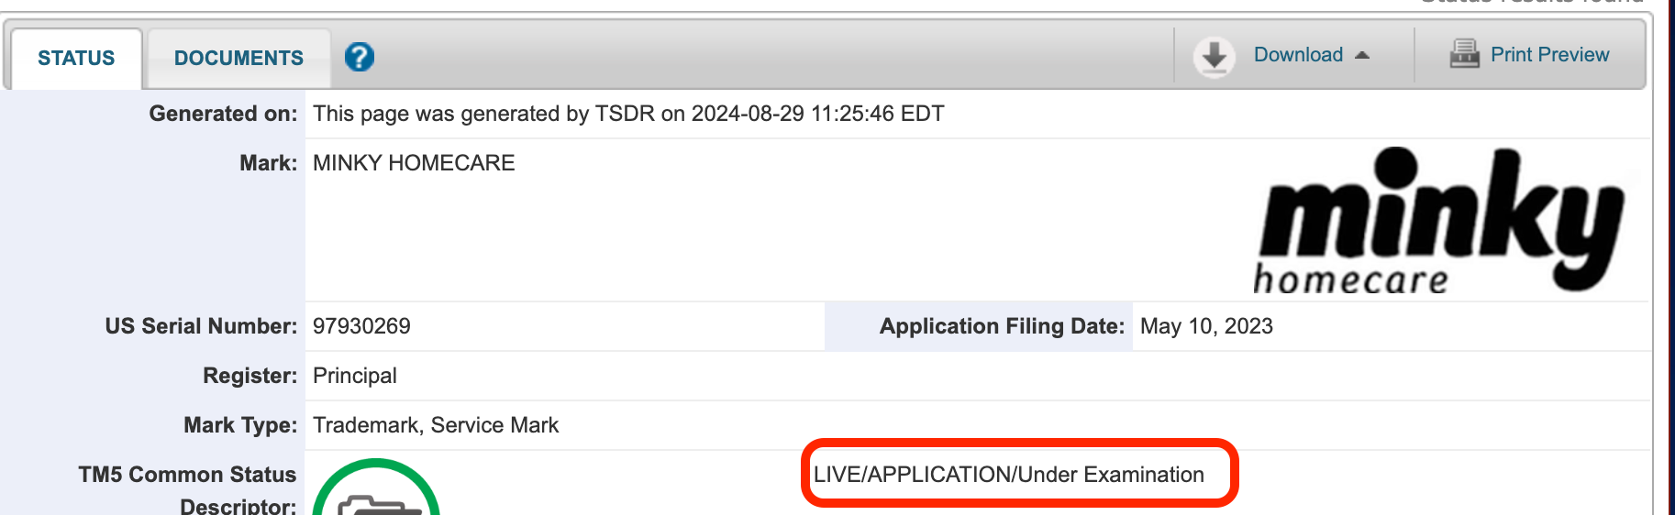Click the download arrow circle icon

[1214, 57]
